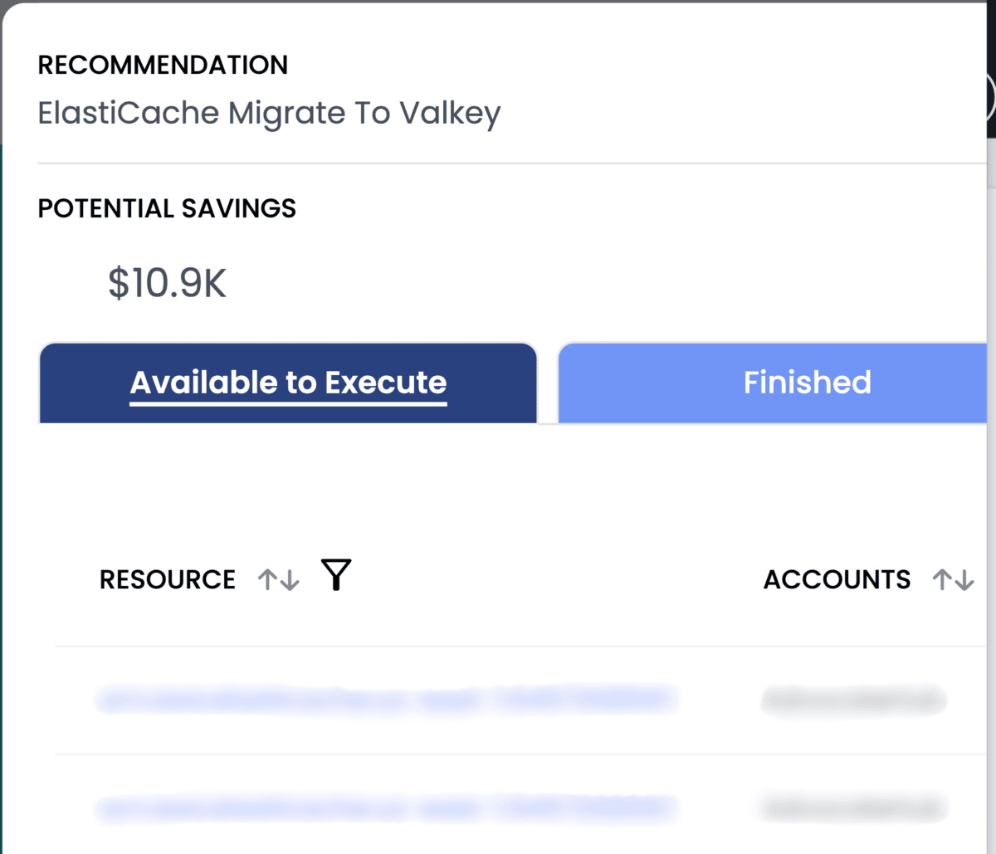Click the upward sort arrow next to RESOURCE
The image size is (996, 854).
[x=268, y=578]
